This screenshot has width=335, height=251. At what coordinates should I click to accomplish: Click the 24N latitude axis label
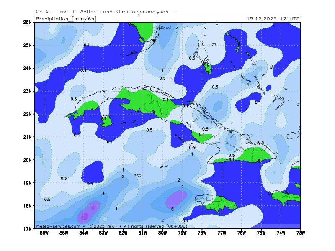(x=28, y=68)
